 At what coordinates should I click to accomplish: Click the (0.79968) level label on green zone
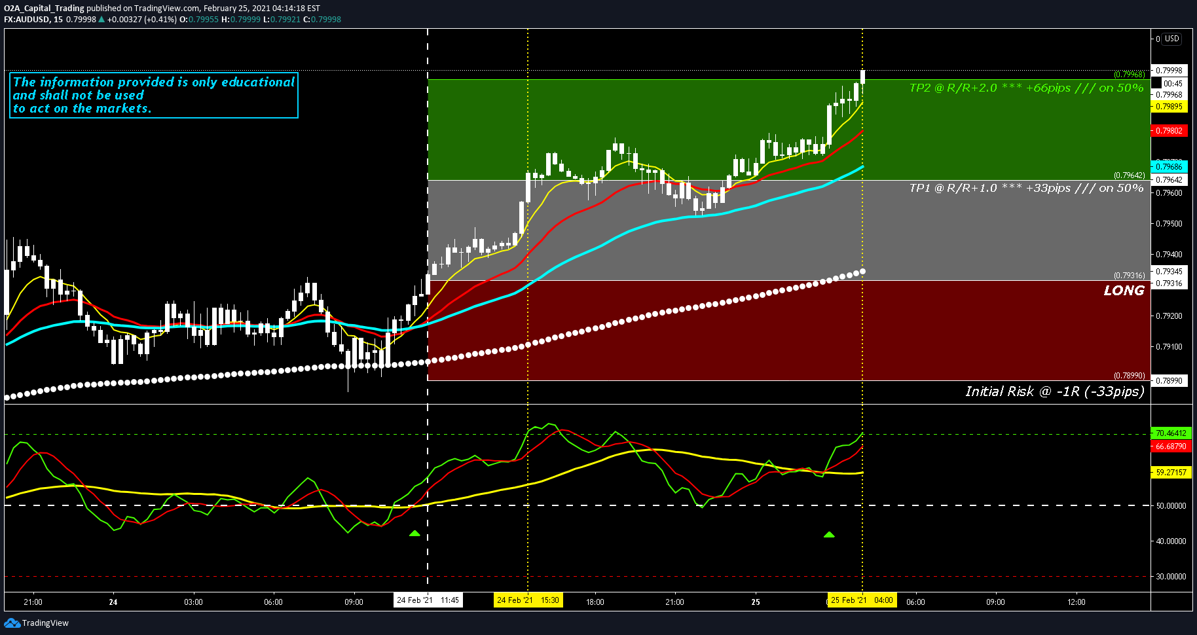1130,75
